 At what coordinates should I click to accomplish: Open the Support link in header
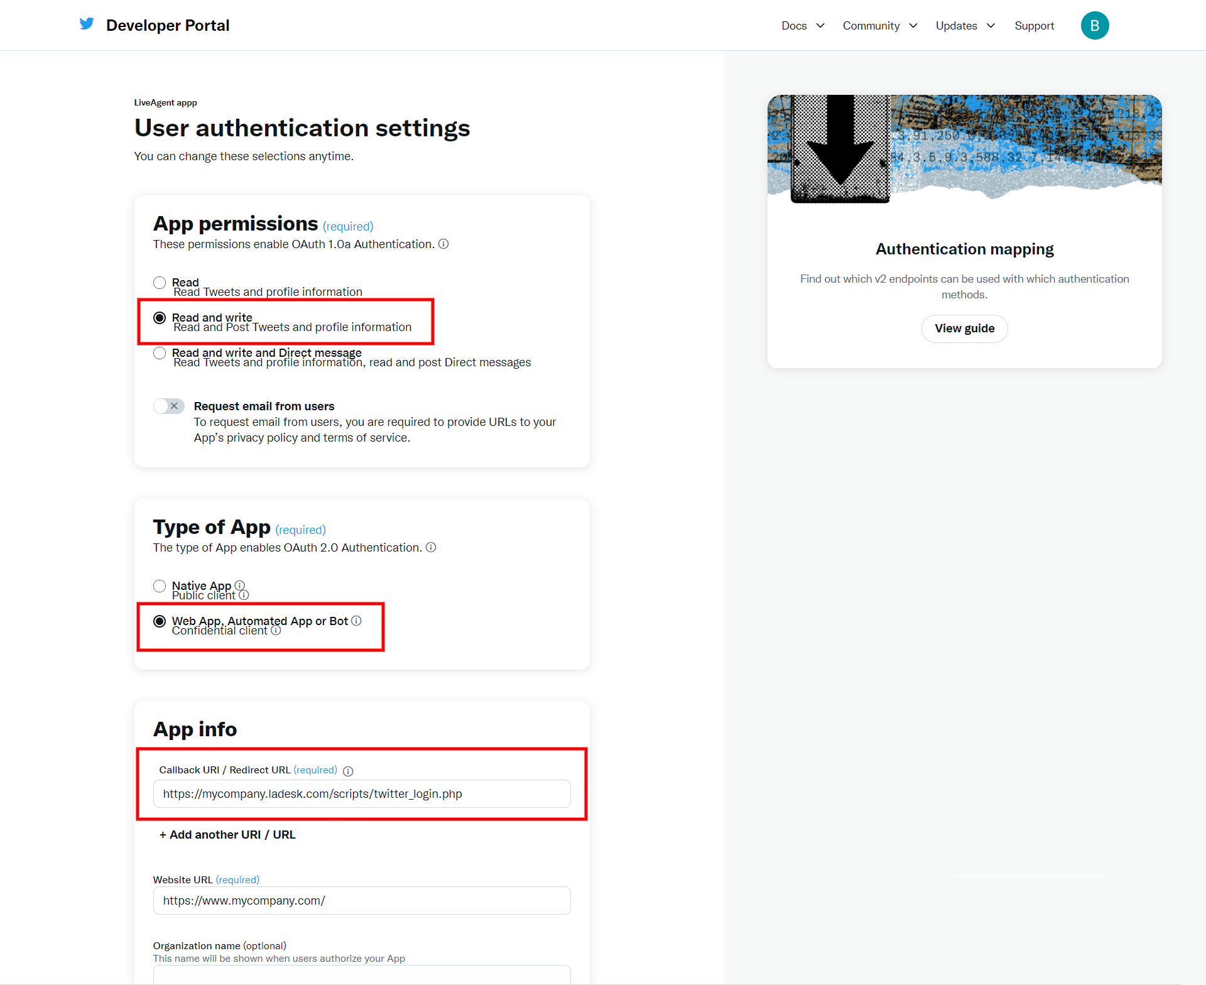click(1034, 26)
